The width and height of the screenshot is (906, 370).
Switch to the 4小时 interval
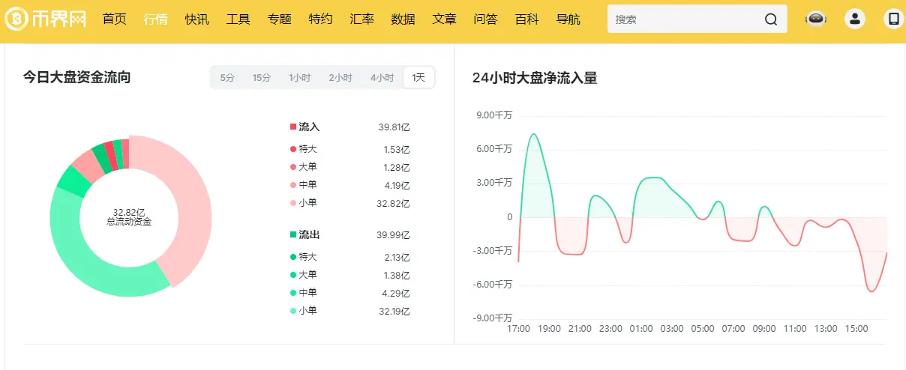coord(382,78)
